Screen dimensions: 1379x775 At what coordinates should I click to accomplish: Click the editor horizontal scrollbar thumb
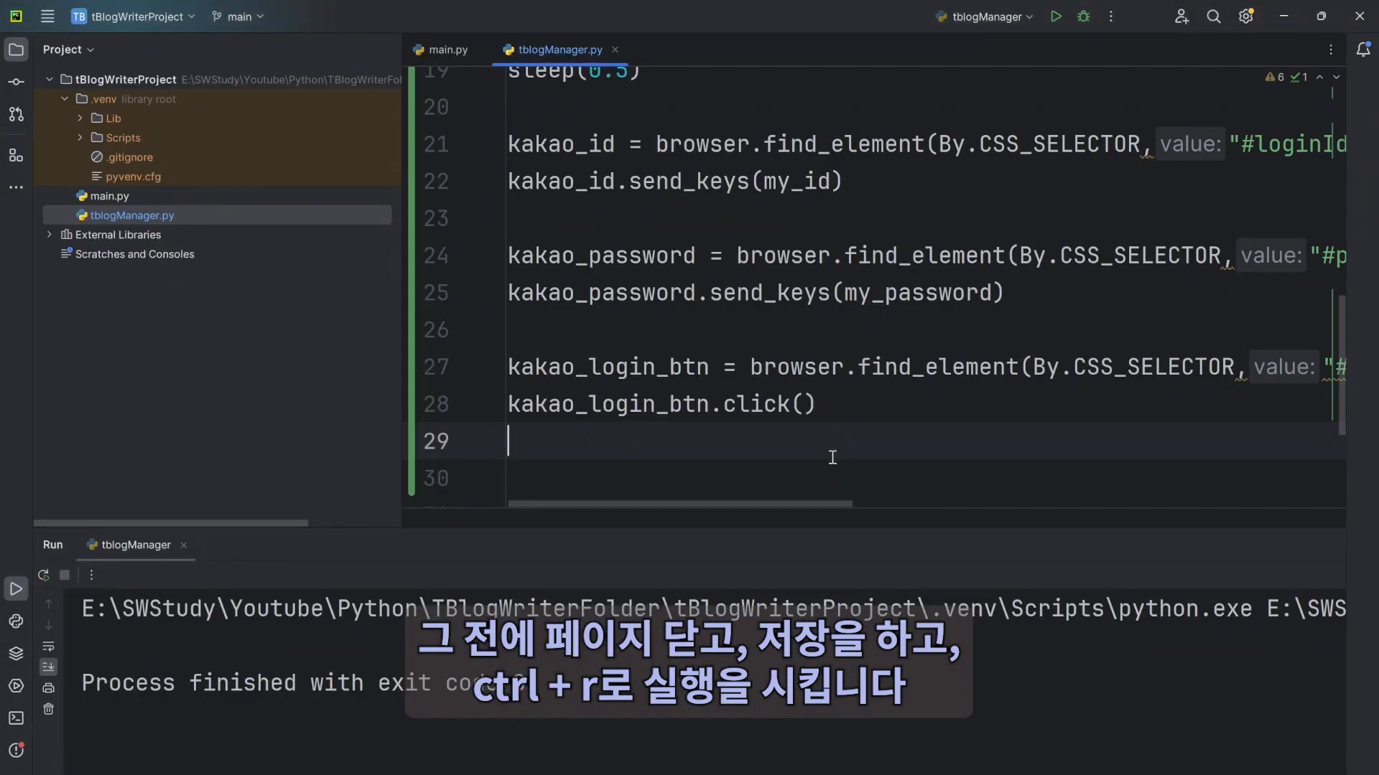[x=680, y=504]
